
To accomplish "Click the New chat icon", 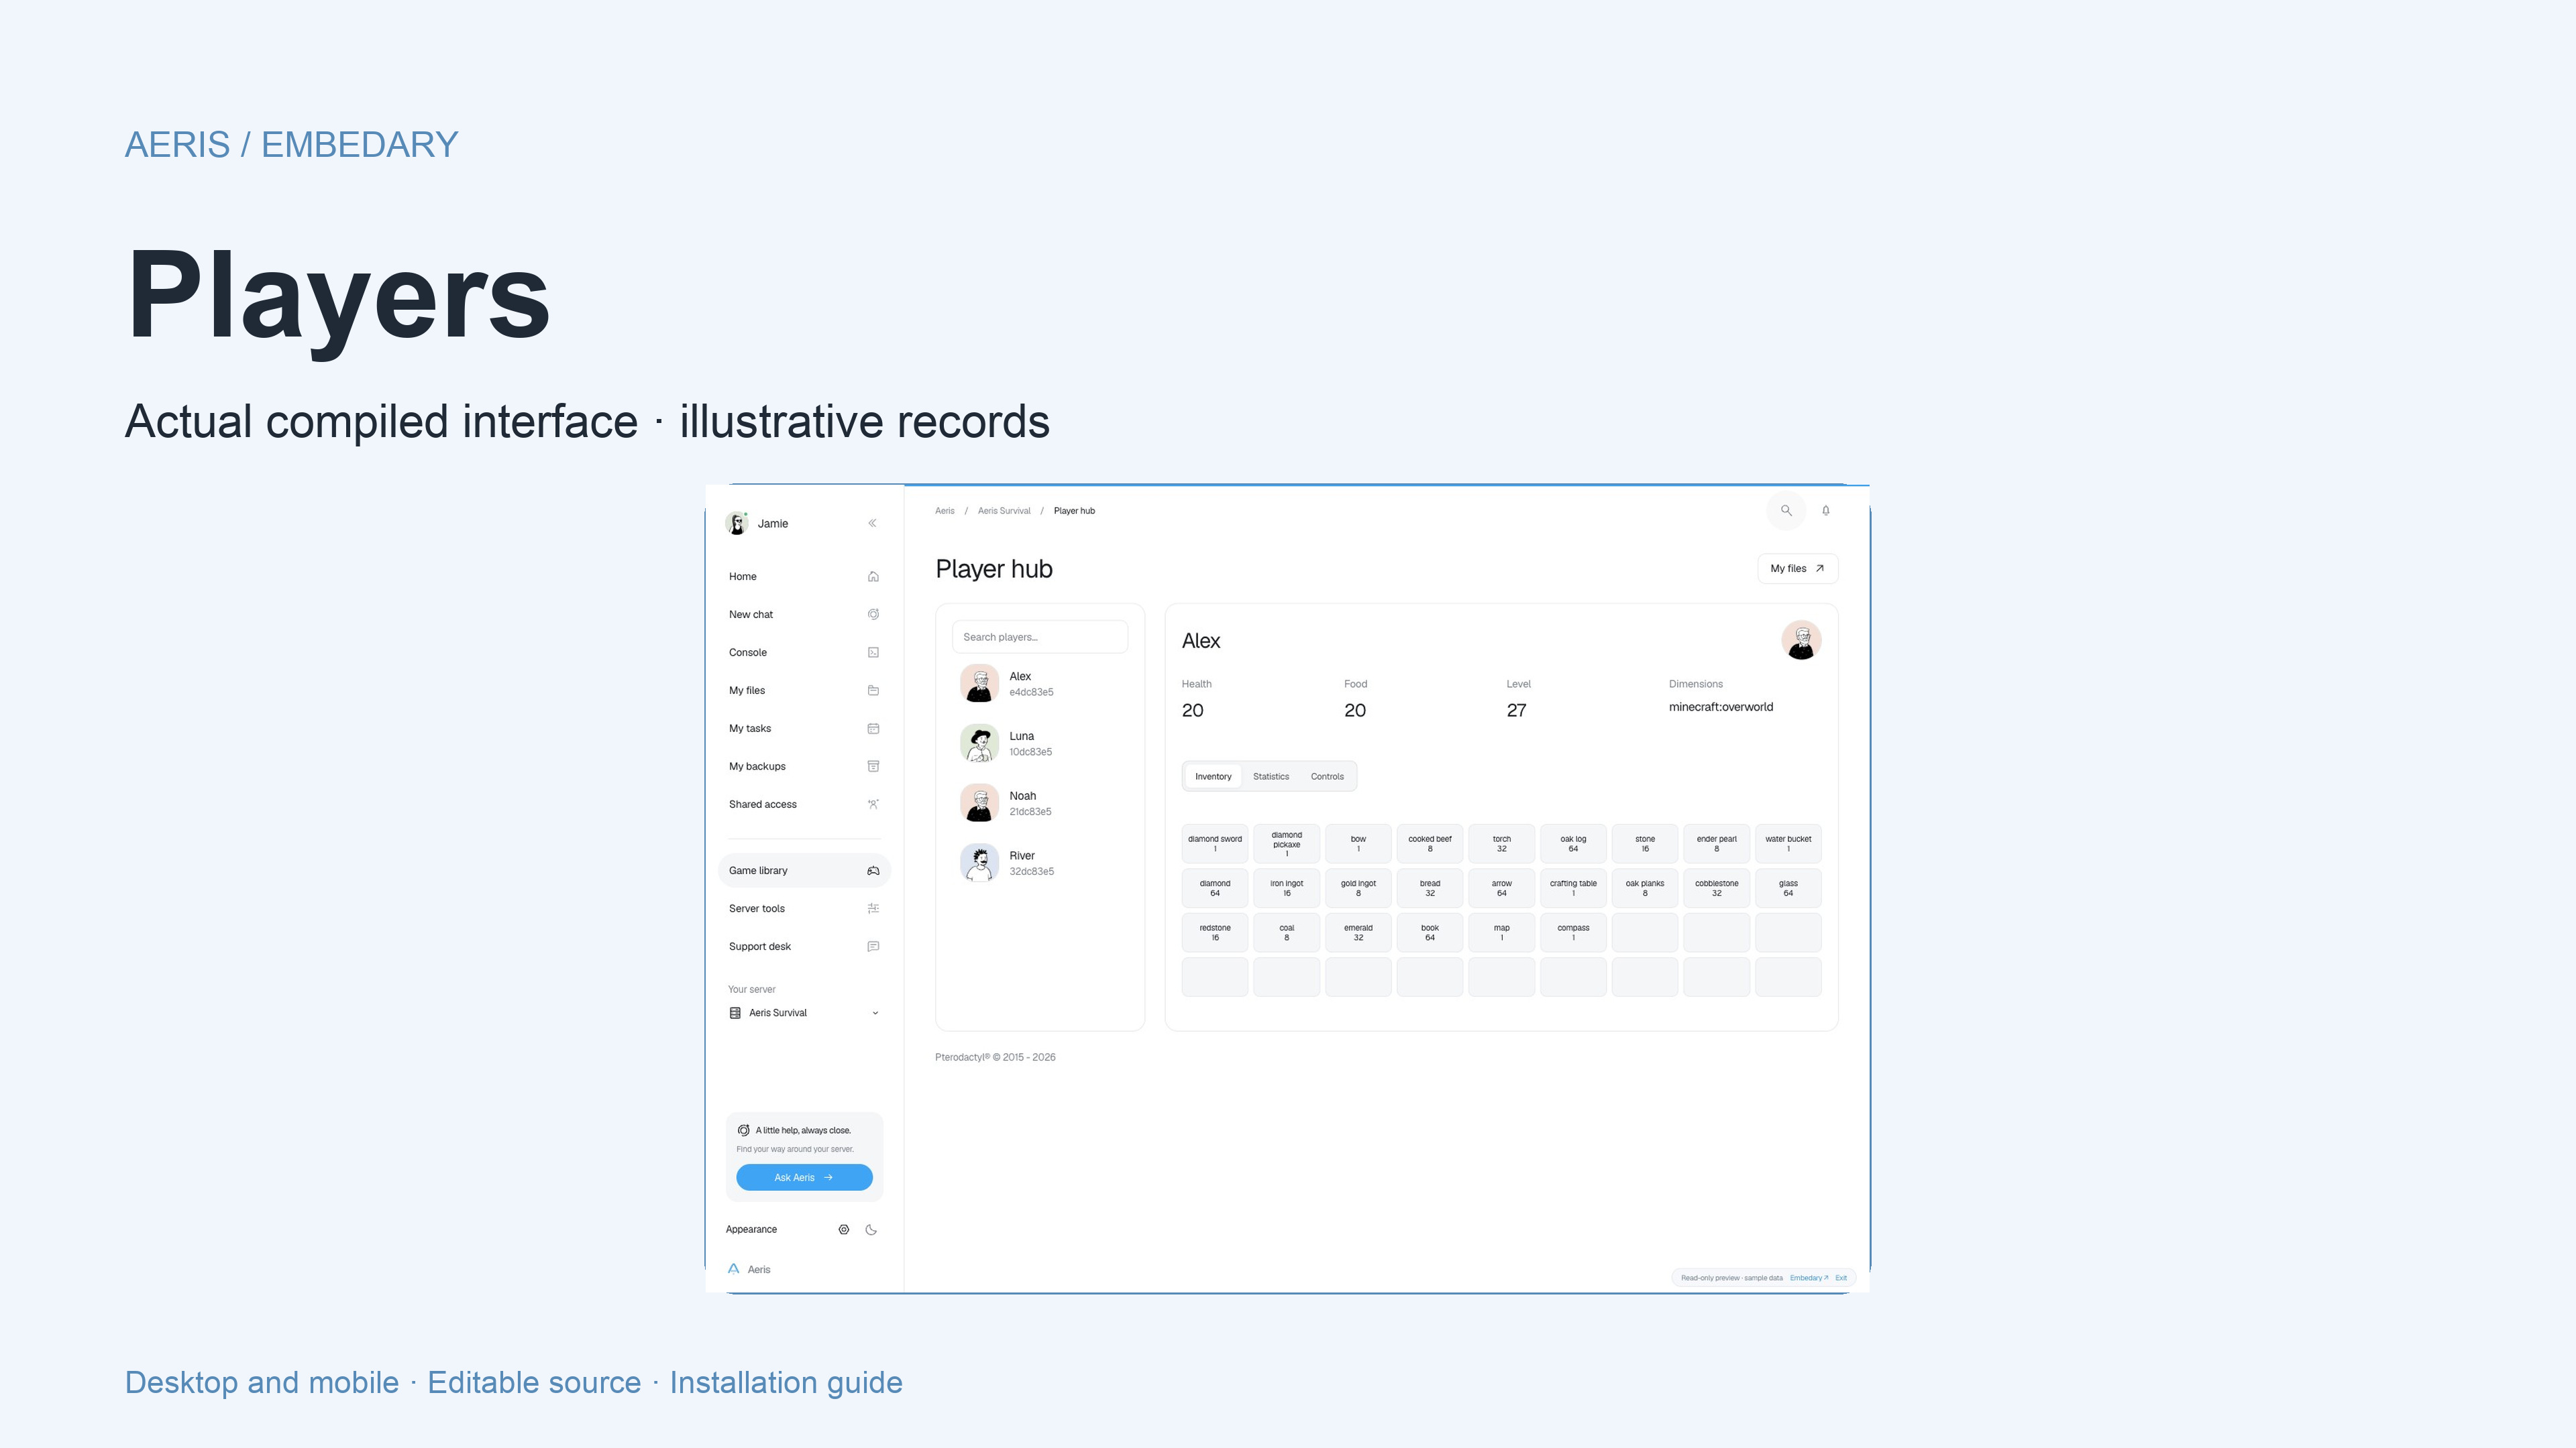I will click(873, 615).
